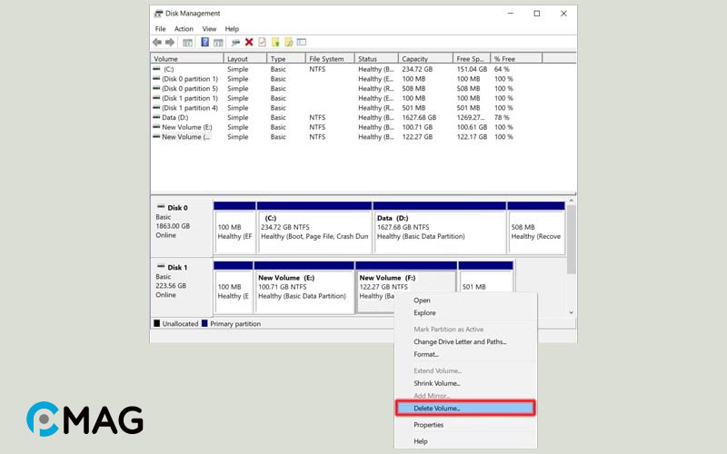The height and width of the screenshot is (454, 727).
Task: Select the 100 MB EFI partition on Disk 0
Action: pyautogui.click(x=234, y=228)
